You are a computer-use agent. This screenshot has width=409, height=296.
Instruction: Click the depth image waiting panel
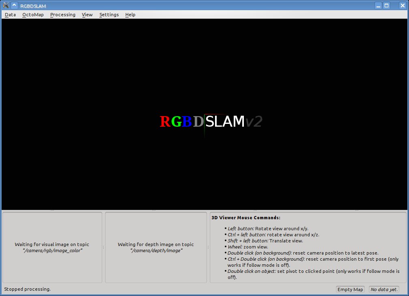(x=156, y=247)
